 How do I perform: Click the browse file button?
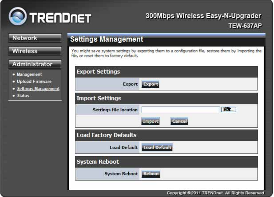(x=228, y=109)
